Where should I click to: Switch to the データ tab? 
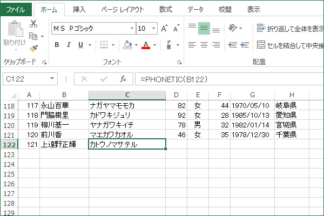click(195, 9)
